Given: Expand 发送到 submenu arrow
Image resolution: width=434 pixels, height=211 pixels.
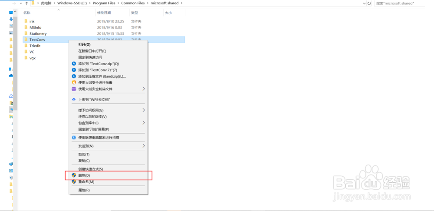Looking at the screenshot, I should coord(144,145).
